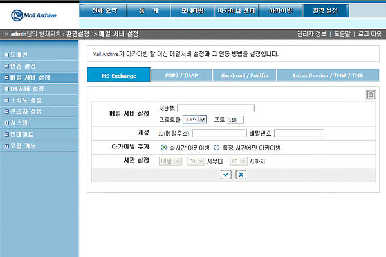Screen dimensions: 386x257
Task: Click the ID(메일주소) input field
Action: click(219, 133)
